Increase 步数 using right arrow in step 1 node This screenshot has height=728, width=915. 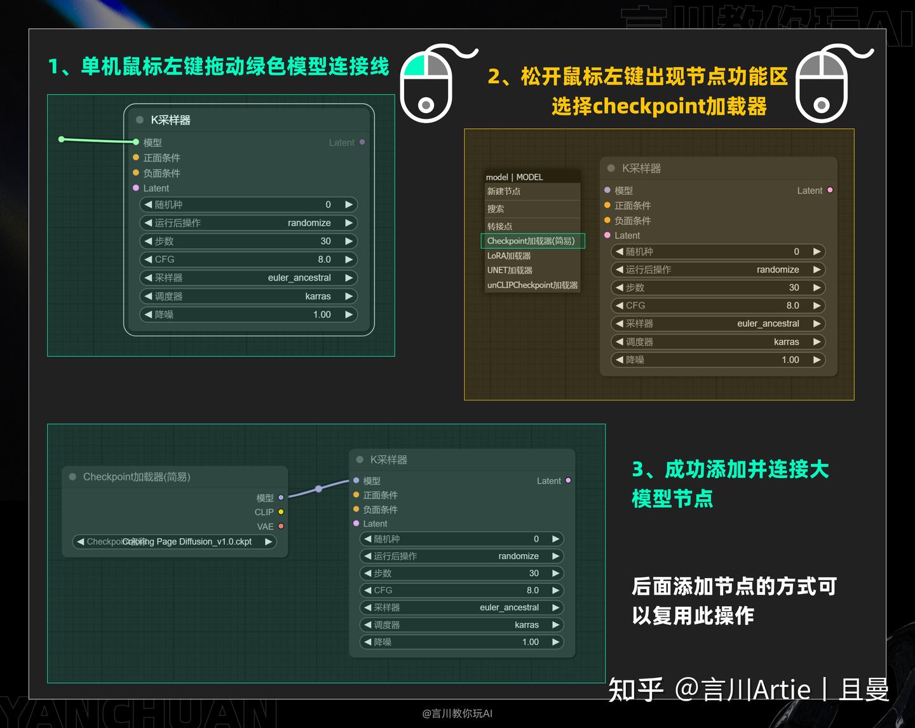(349, 241)
